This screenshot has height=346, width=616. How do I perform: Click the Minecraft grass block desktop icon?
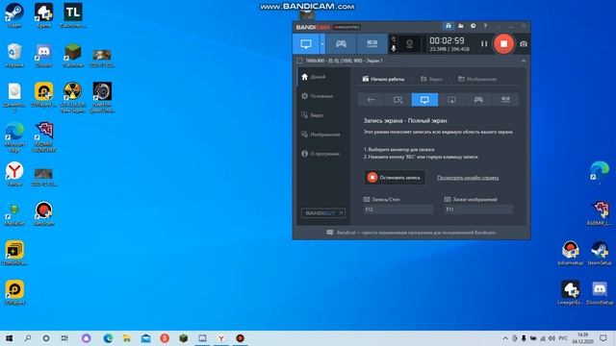coord(73,56)
